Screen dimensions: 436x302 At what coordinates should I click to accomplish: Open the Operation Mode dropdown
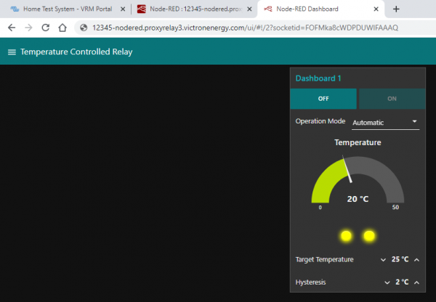[x=385, y=122]
